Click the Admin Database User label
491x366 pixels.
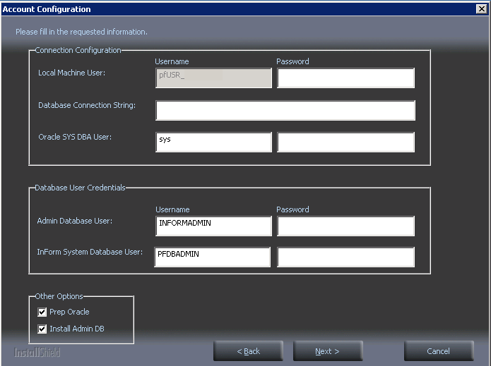(74, 221)
